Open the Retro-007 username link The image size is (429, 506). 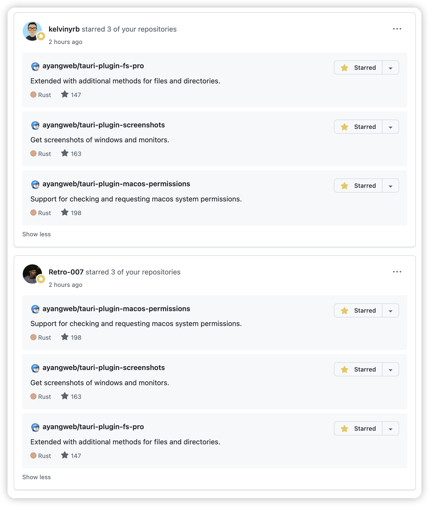(66, 272)
